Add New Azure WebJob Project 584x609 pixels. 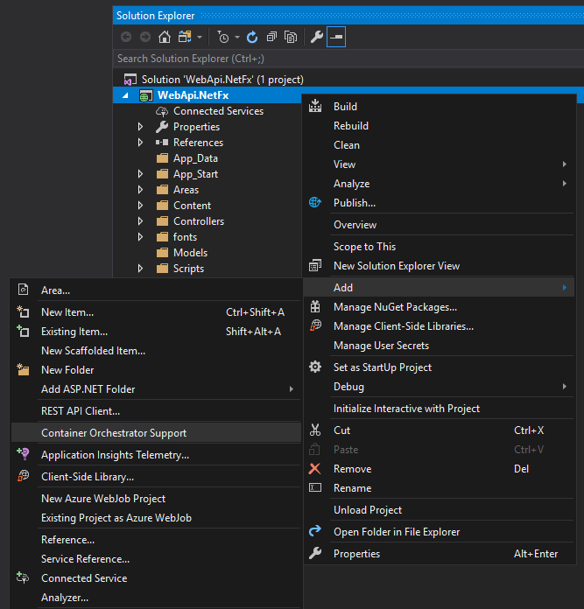[156, 499]
